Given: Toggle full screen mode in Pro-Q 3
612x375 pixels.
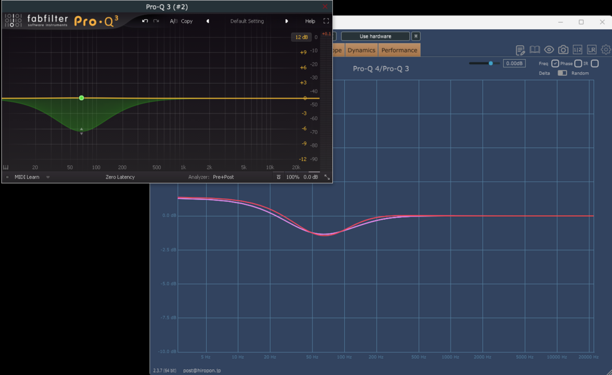Looking at the screenshot, I should click(326, 21).
